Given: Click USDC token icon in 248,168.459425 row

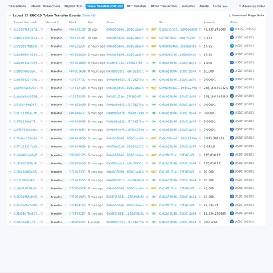Looking at the screenshot, I should 232,88.
